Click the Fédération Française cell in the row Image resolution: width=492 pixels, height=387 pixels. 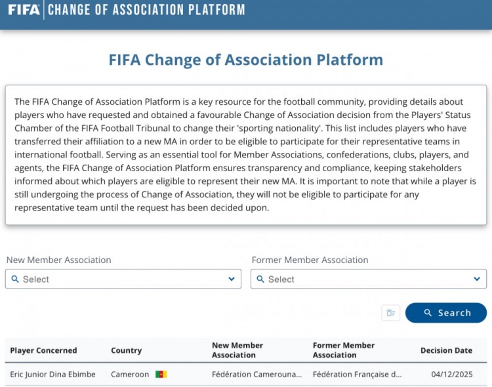(x=358, y=375)
